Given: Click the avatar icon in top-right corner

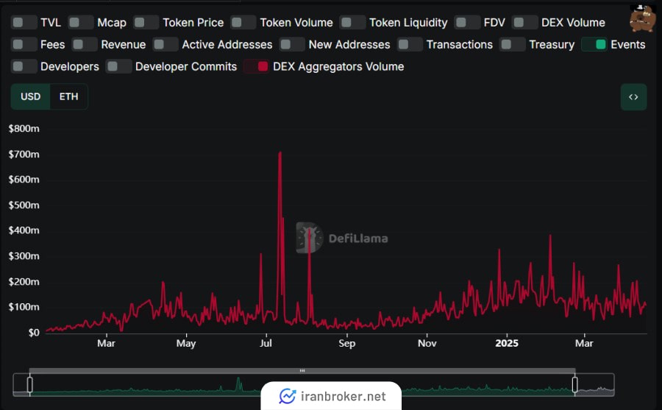Looking at the screenshot, I should click(x=643, y=18).
